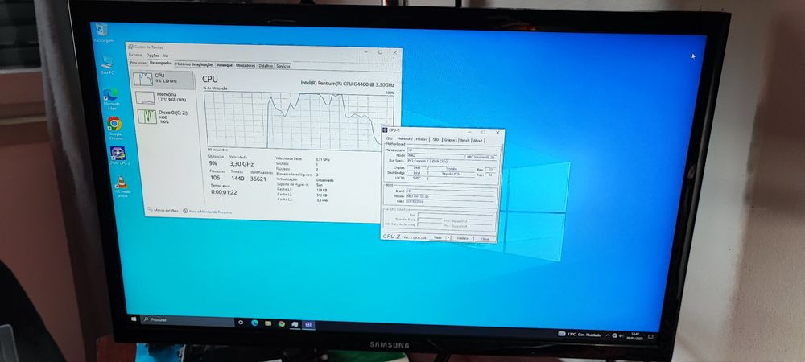
Task: Switch to the Processos tab
Action: click(138, 63)
